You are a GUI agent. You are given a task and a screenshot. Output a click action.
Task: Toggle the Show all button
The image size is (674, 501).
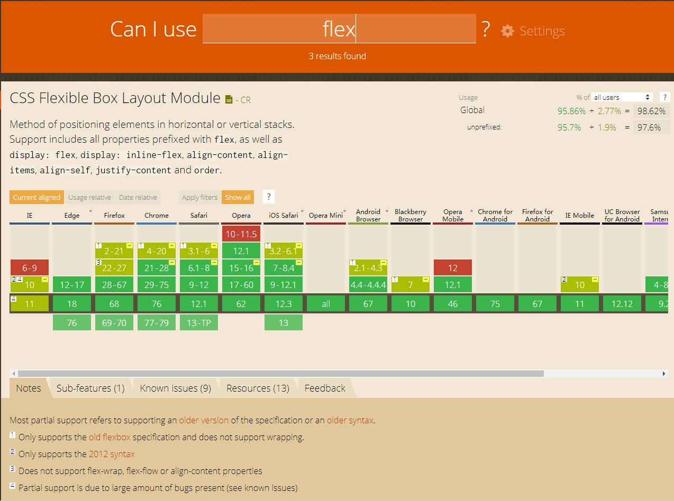tap(238, 197)
